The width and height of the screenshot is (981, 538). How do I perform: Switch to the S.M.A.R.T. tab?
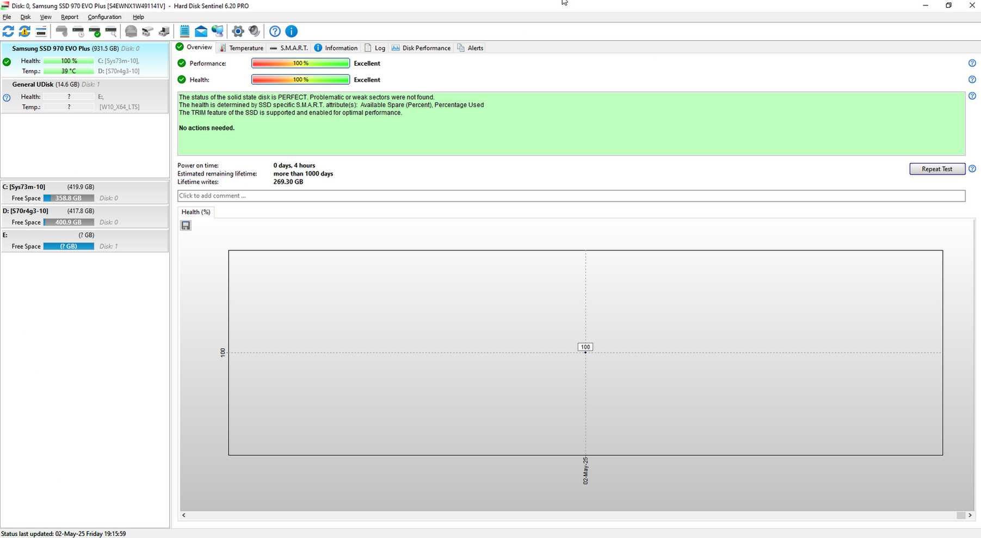289,48
